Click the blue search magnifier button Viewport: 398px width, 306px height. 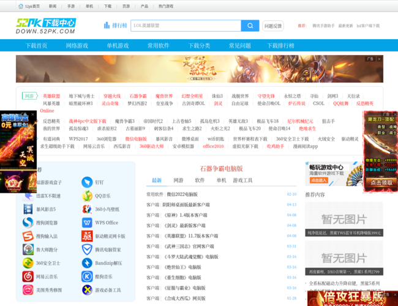point(250,26)
